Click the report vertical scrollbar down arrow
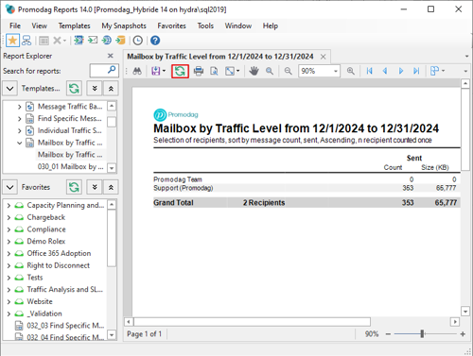Image resolution: width=473 pixels, height=356 pixels. click(465, 312)
